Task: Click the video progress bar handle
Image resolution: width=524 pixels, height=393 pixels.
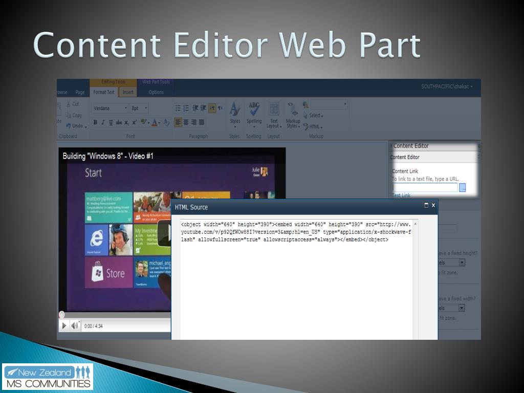Action: click(x=62, y=315)
